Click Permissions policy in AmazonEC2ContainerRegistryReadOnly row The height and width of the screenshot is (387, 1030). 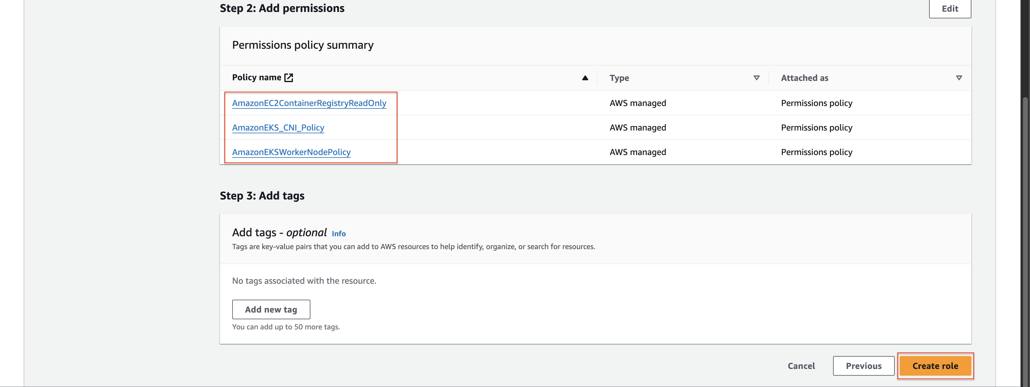point(817,103)
